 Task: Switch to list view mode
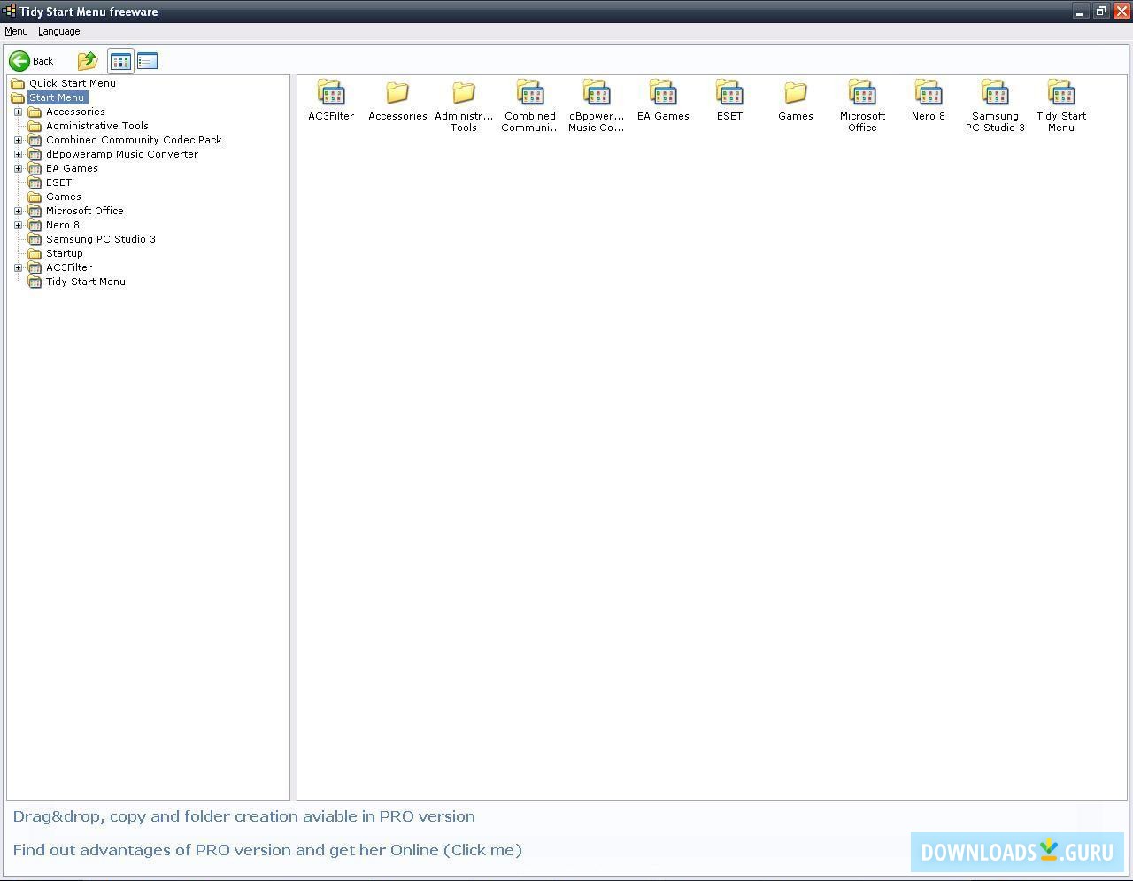[147, 60]
